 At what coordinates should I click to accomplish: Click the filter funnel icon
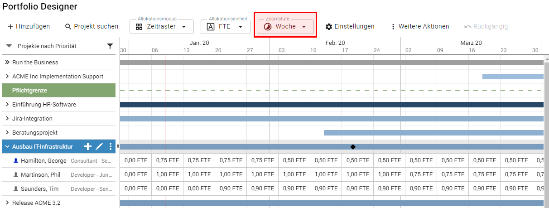[110, 46]
